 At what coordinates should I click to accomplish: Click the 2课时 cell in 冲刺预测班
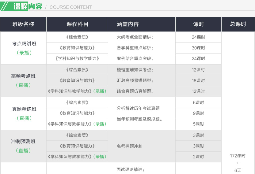[198, 157]
